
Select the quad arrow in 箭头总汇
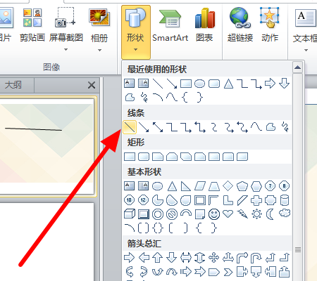[x=214, y=258]
